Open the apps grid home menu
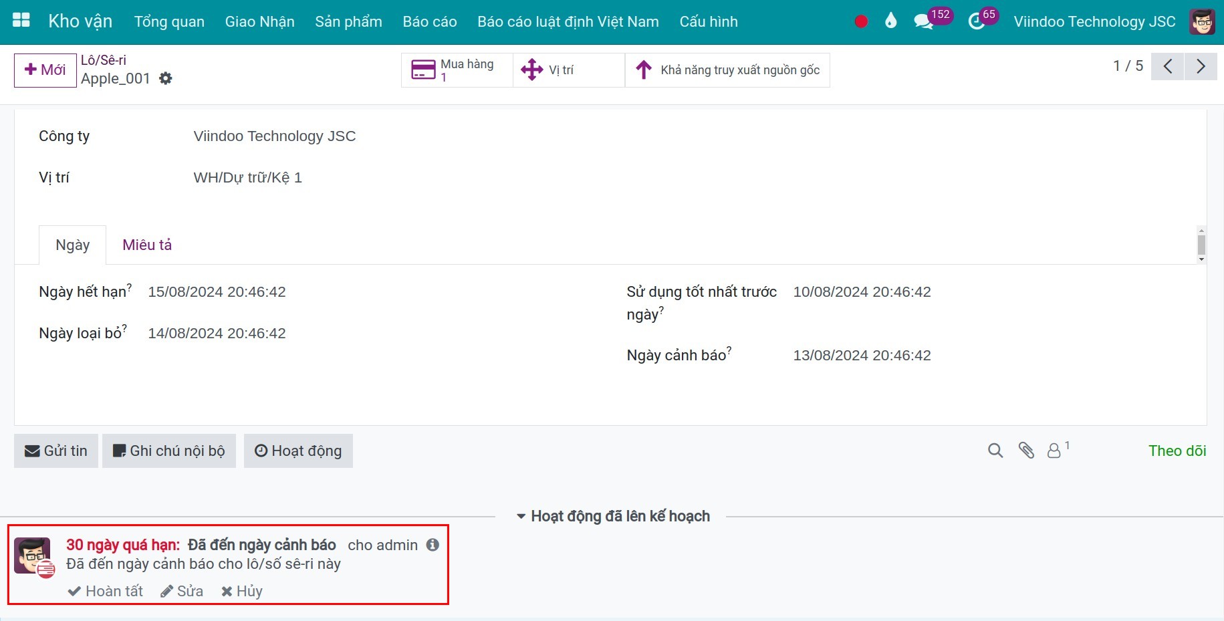The width and height of the screenshot is (1224, 621). pos(21,21)
